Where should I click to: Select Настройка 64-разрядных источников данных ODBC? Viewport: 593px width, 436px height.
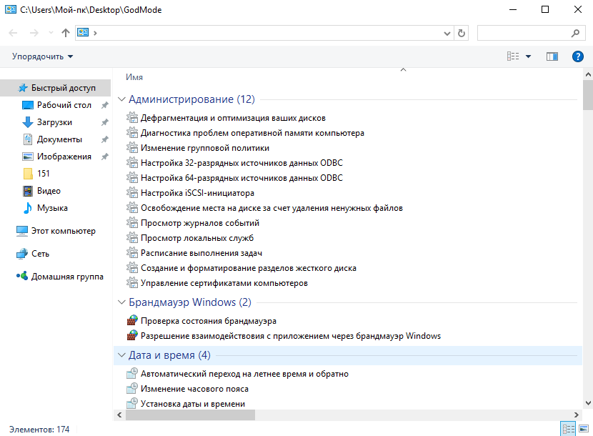pos(241,178)
